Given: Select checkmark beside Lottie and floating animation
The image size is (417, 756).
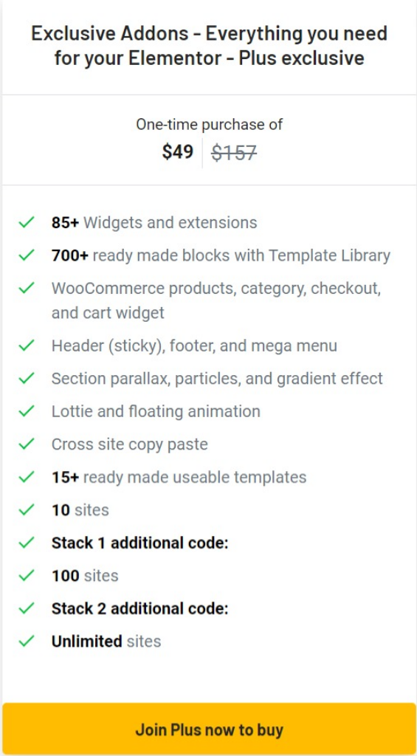Looking at the screenshot, I should [26, 410].
